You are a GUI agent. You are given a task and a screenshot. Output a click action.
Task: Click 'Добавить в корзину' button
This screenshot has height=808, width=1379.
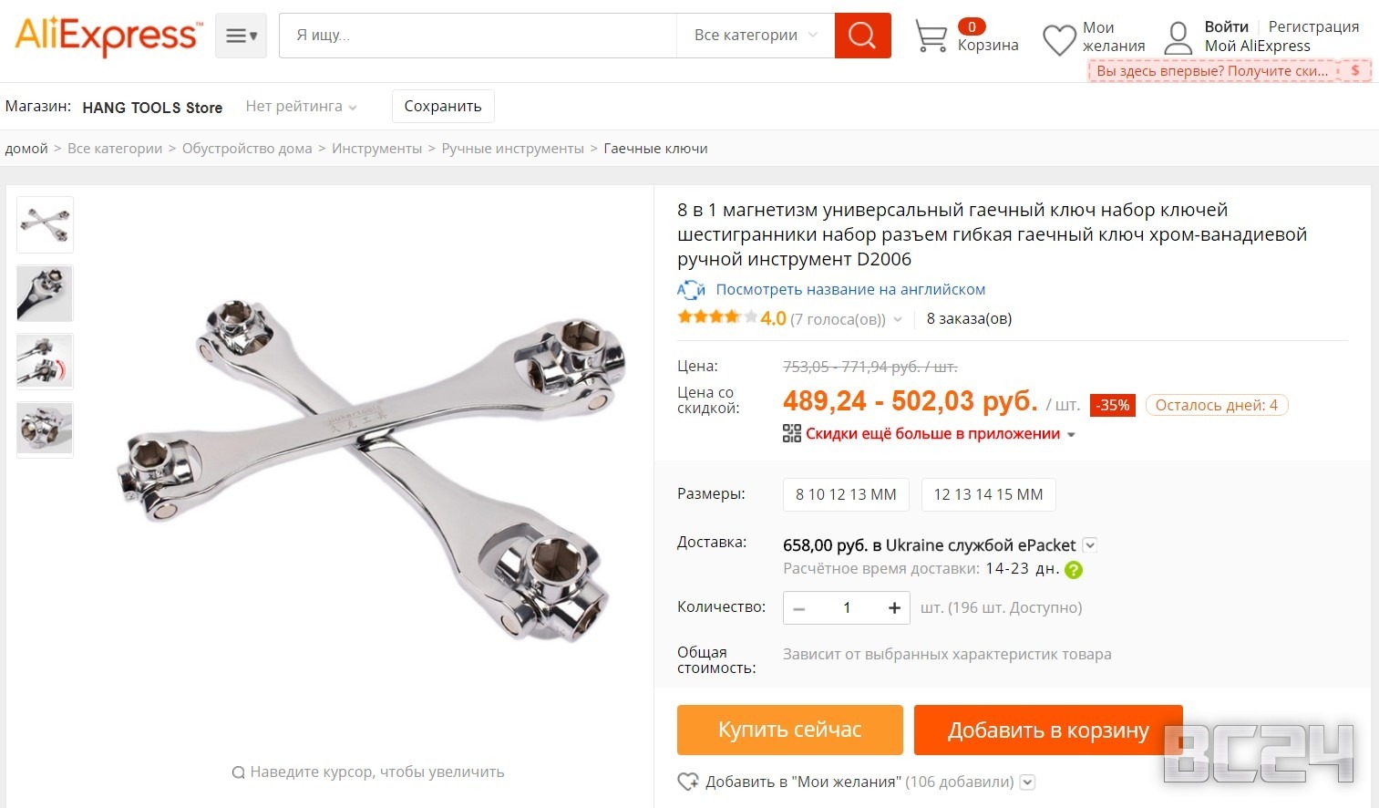click(1047, 730)
